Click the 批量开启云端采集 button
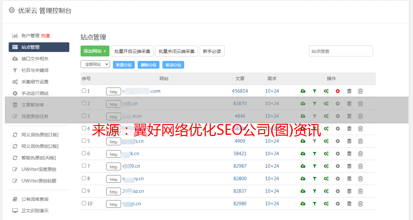 132,51
